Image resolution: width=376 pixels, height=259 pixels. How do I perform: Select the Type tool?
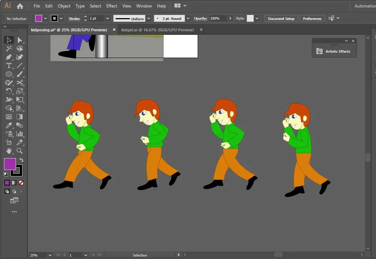click(9, 65)
